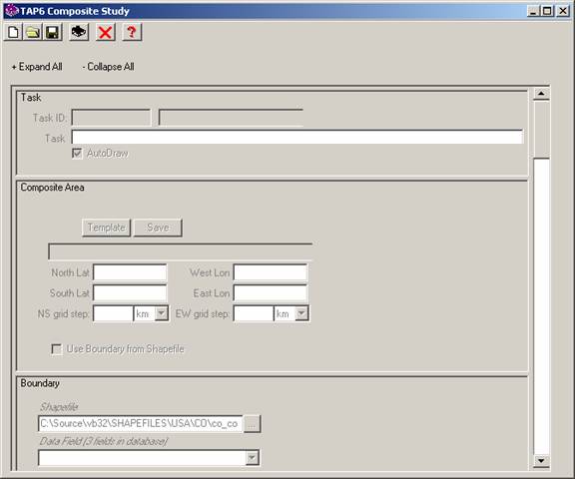Click the Template button
The height and width of the screenshot is (479, 575).
tap(107, 228)
